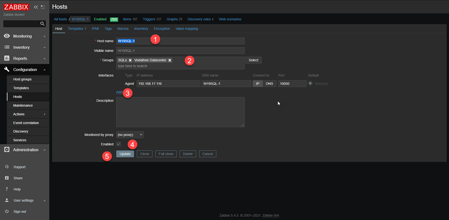Open the Value mapping tab
449x220 pixels.
coord(187,29)
